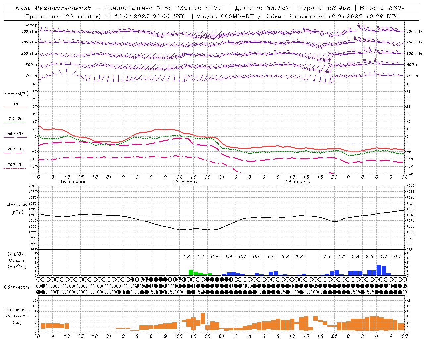Click the Рассчитано 16.04.2025 10:39 UTC timestamp

click(344, 16)
